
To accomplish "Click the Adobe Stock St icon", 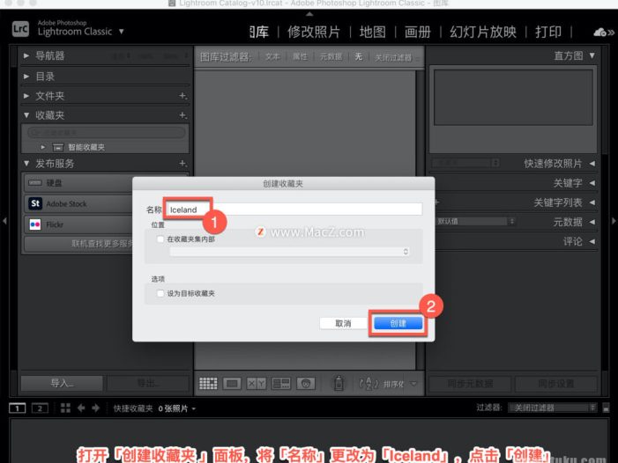I will pyautogui.click(x=35, y=203).
